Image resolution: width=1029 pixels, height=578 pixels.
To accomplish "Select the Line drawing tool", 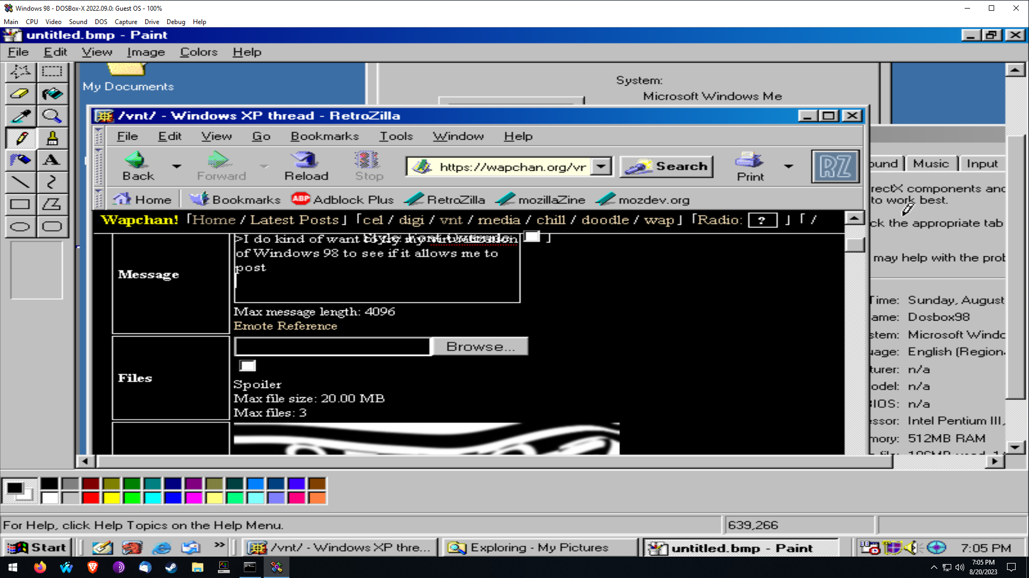I will point(20,182).
